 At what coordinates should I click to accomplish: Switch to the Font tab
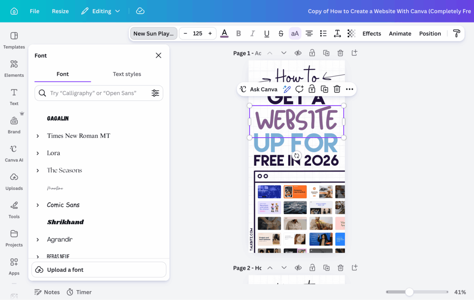(x=63, y=74)
